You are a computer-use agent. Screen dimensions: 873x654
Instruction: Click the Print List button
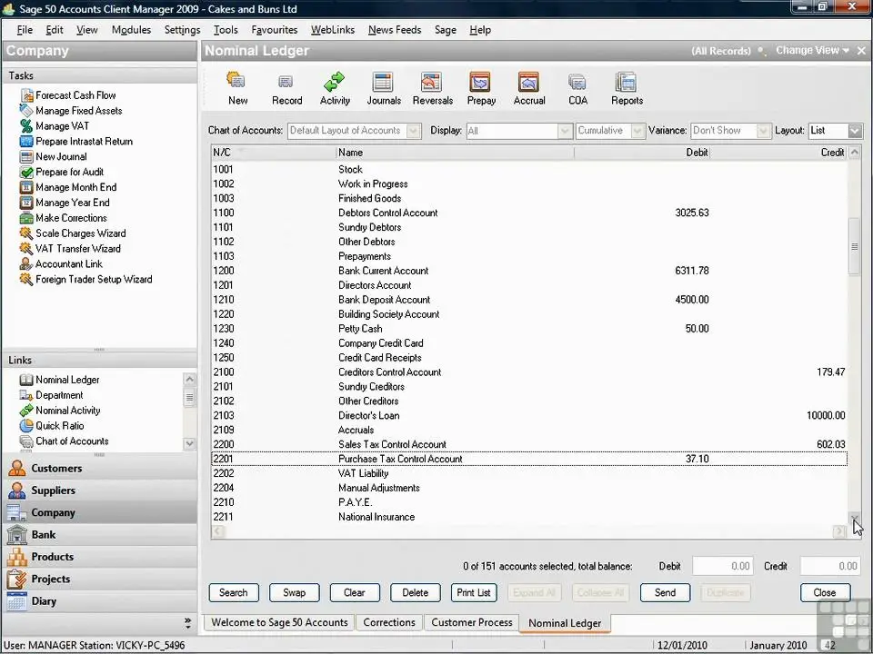click(x=474, y=593)
